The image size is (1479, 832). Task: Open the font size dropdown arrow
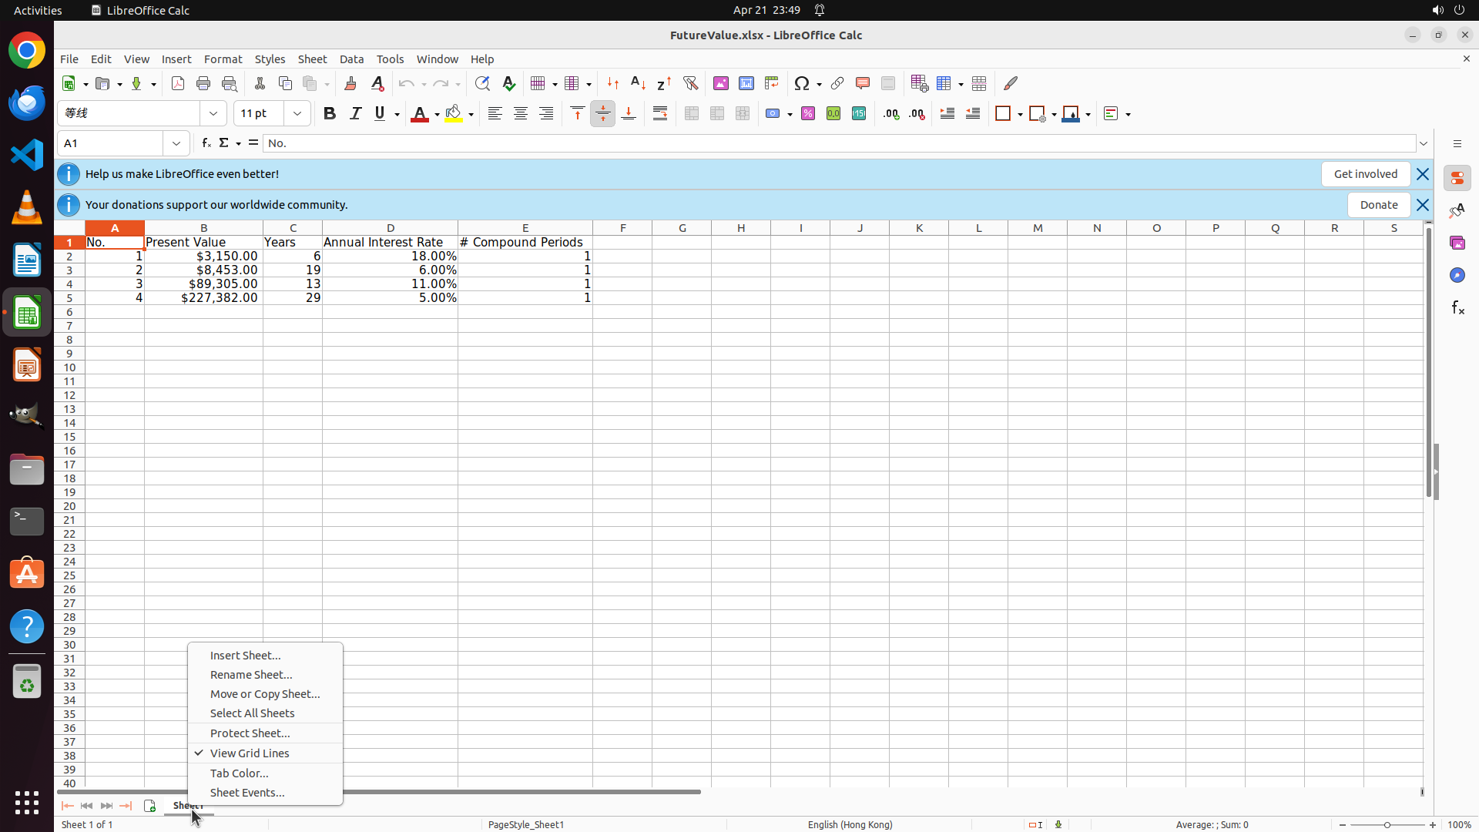click(x=297, y=114)
